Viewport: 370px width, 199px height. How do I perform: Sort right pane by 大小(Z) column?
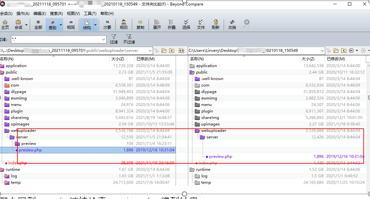point(308,59)
